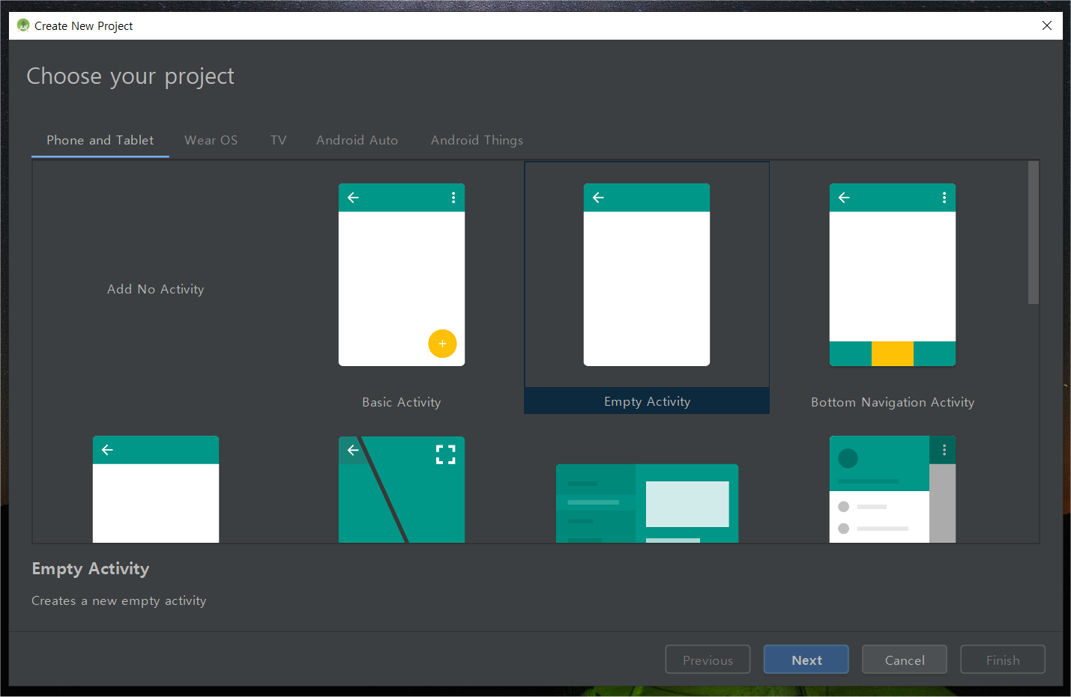Choose the Bottom Navigation Activity template
The height and width of the screenshot is (697, 1071).
(893, 288)
